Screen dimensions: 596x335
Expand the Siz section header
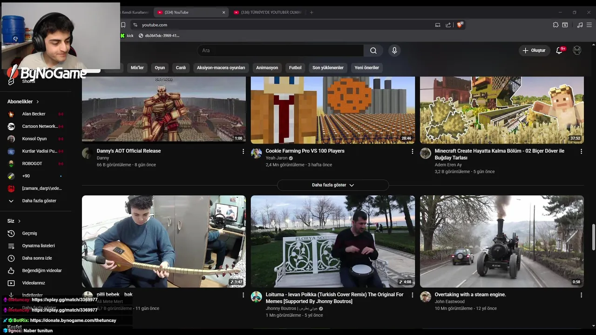(14, 221)
